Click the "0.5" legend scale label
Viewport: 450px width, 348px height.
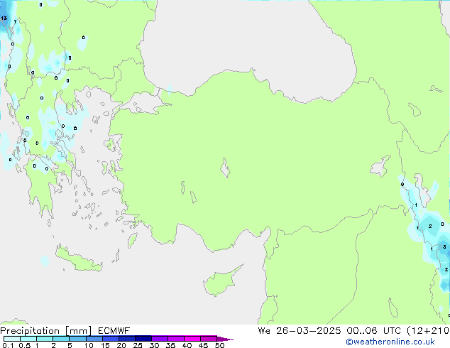point(25,345)
